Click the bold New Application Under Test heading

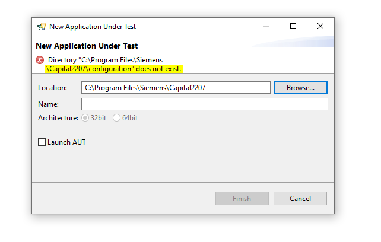[x=87, y=46]
